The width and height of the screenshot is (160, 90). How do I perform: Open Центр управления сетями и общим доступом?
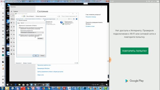tap(50, 72)
